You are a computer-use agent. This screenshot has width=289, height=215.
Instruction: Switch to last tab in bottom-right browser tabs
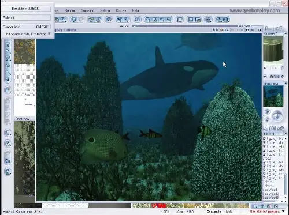[x=276, y=206]
